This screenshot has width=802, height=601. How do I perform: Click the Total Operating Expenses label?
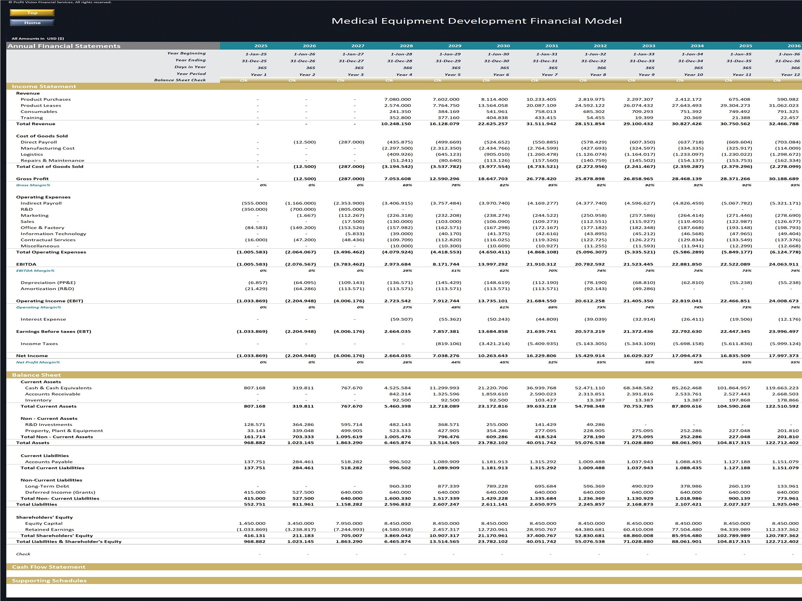click(x=51, y=252)
